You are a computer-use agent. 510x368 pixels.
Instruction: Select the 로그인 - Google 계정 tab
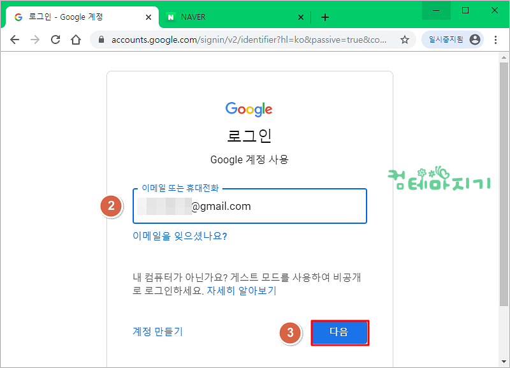(x=82, y=17)
